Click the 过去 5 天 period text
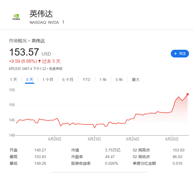Screen dimensions: 194x173 (51, 61)
